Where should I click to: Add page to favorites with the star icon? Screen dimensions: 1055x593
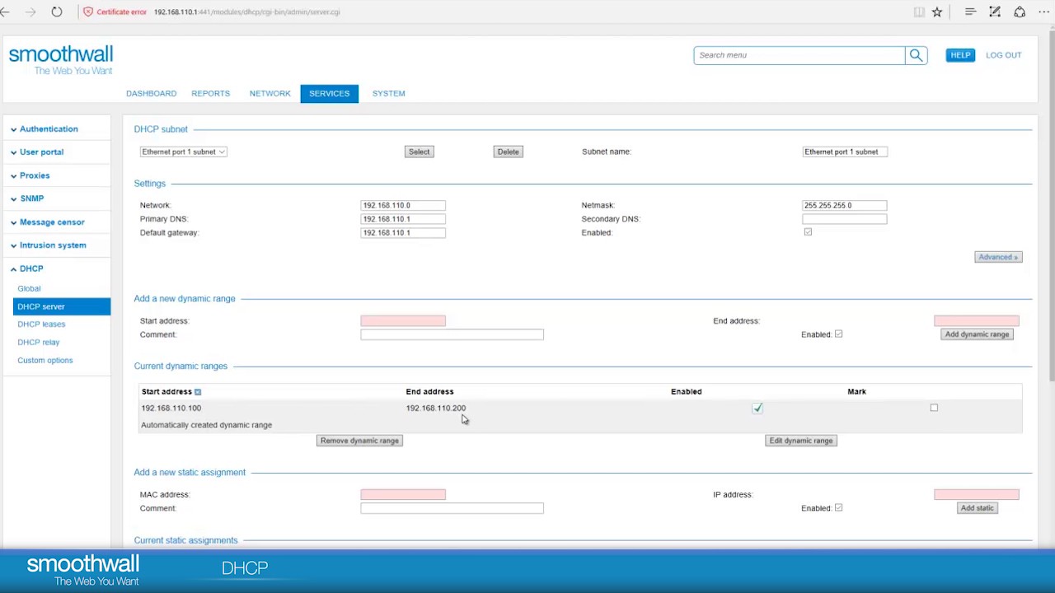pos(937,12)
